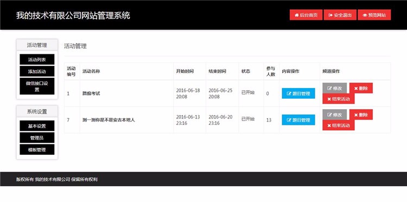Open 基本设置 under 系统设置
Viewport: 407px width, 202px height.
click(x=37, y=126)
